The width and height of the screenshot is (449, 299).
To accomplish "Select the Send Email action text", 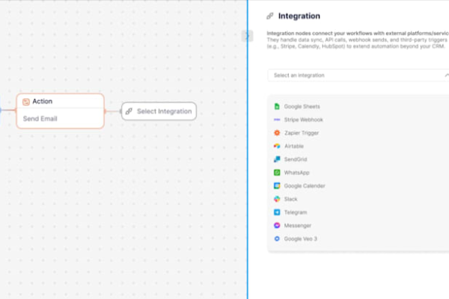I will click(39, 118).
